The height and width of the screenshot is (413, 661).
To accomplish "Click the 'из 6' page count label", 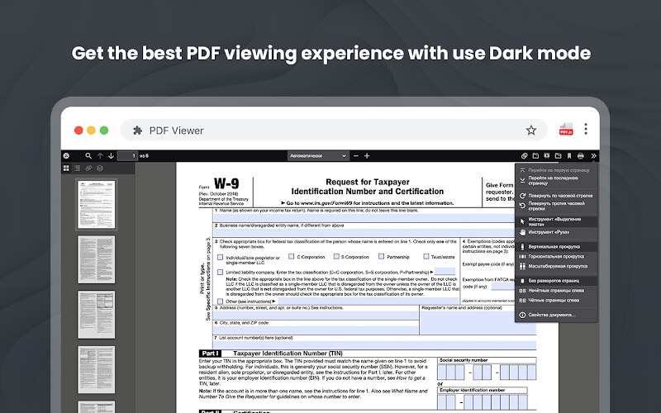I will tap(144, 156).
